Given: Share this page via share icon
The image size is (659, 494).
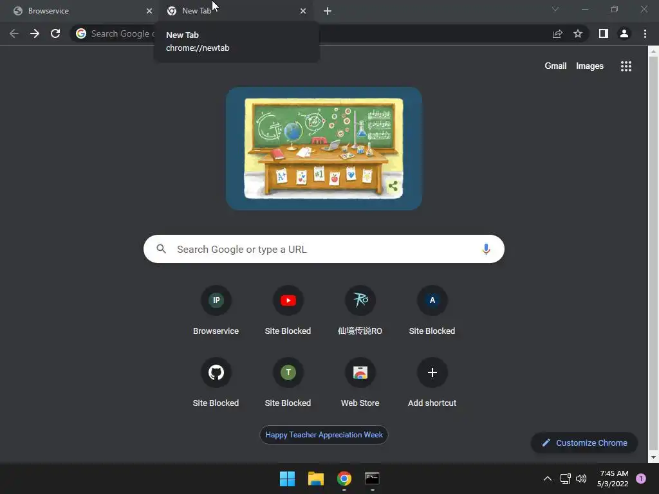Looking at the screenshot, I should pos(557,33).
